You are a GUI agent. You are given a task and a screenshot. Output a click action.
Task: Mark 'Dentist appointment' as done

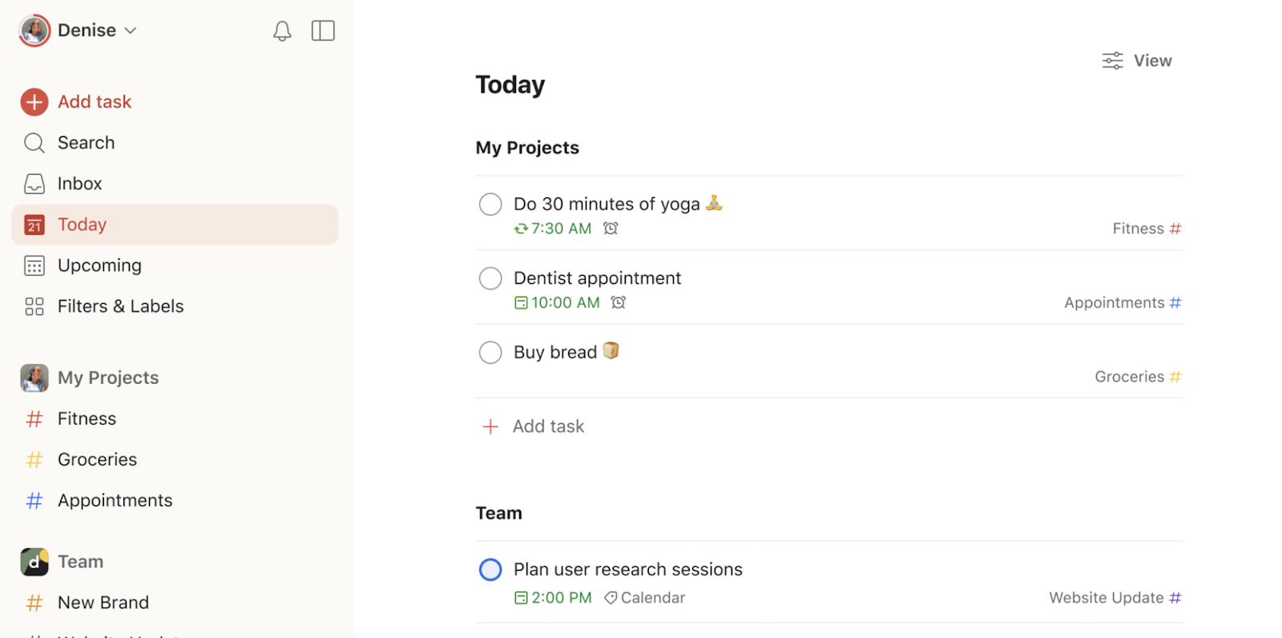point(490,278)
